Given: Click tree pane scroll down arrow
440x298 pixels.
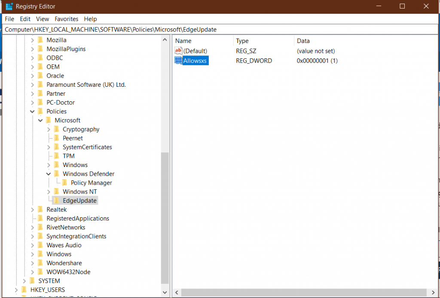Looking at the screenshot, I should click(x=165, y=292).
